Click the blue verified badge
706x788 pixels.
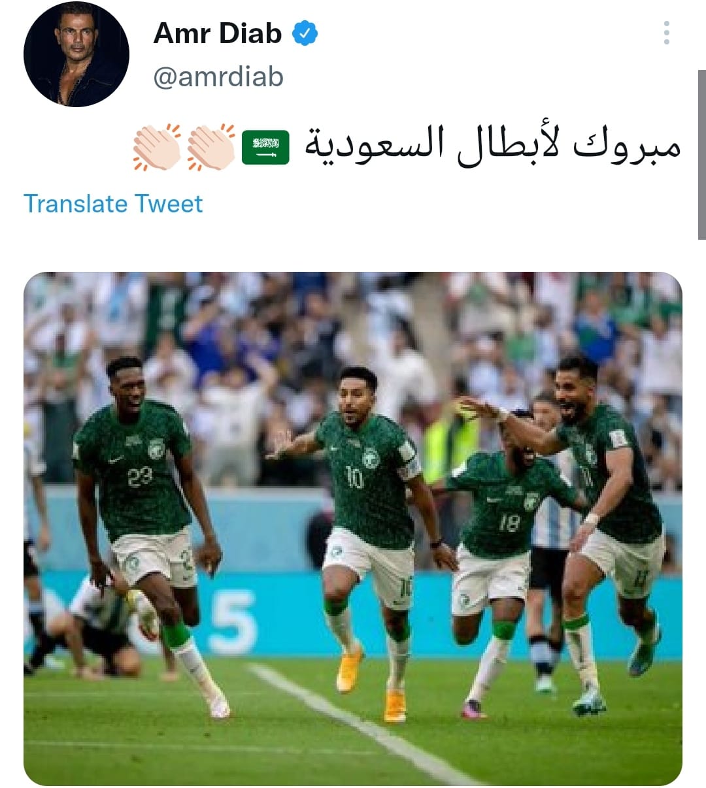(305, 33)
